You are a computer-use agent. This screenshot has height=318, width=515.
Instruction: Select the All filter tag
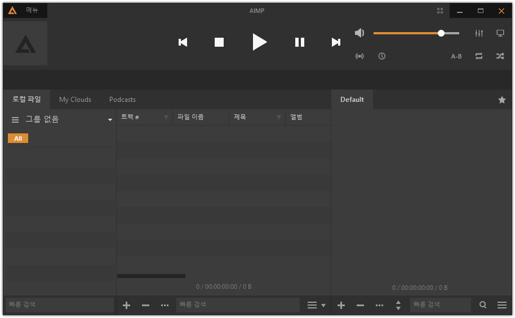[18, 138]
